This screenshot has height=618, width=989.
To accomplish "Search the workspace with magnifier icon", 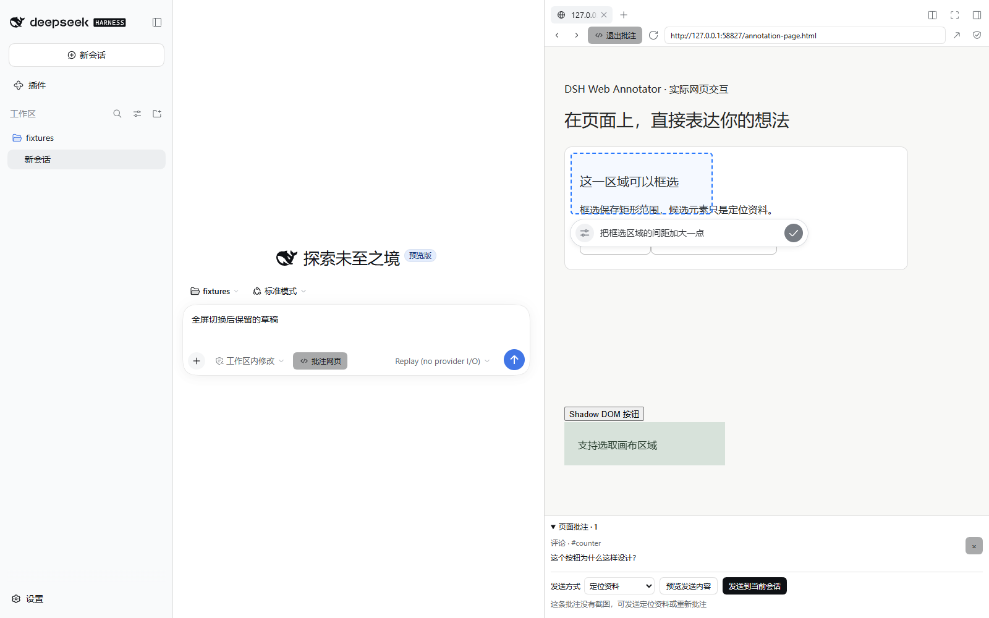I will point(117,114).
